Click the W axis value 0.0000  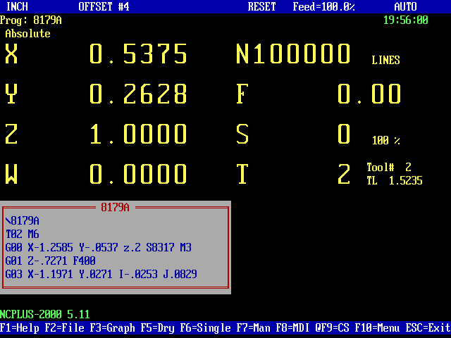[x=138, y=174]
